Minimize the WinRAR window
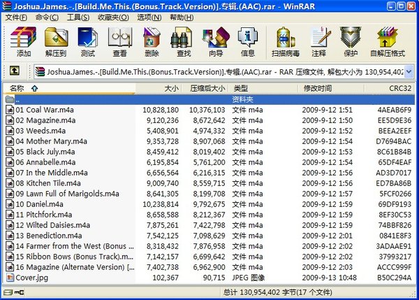 391,6
